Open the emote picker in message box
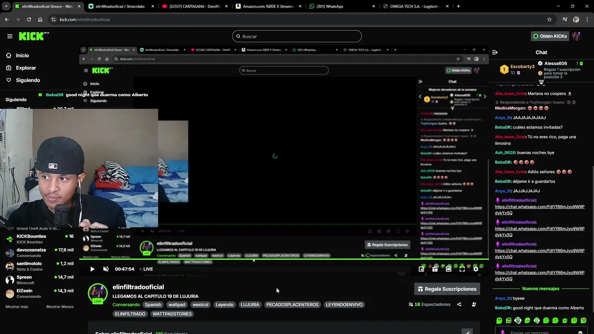The height and width of the screenshot is (334, 594). point(580,332)
